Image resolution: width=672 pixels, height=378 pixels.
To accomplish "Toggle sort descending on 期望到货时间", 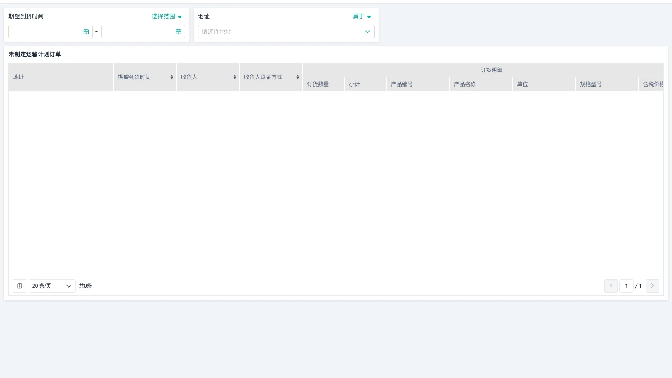I will tap(172, 79).
